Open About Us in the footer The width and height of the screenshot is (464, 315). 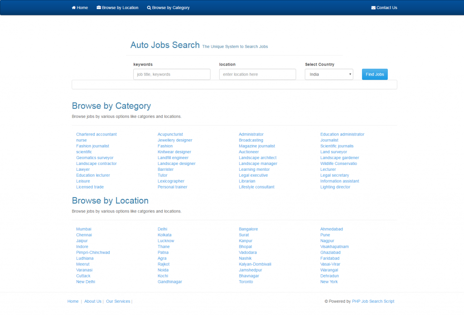pyautogui.click(x=93, y=301)
